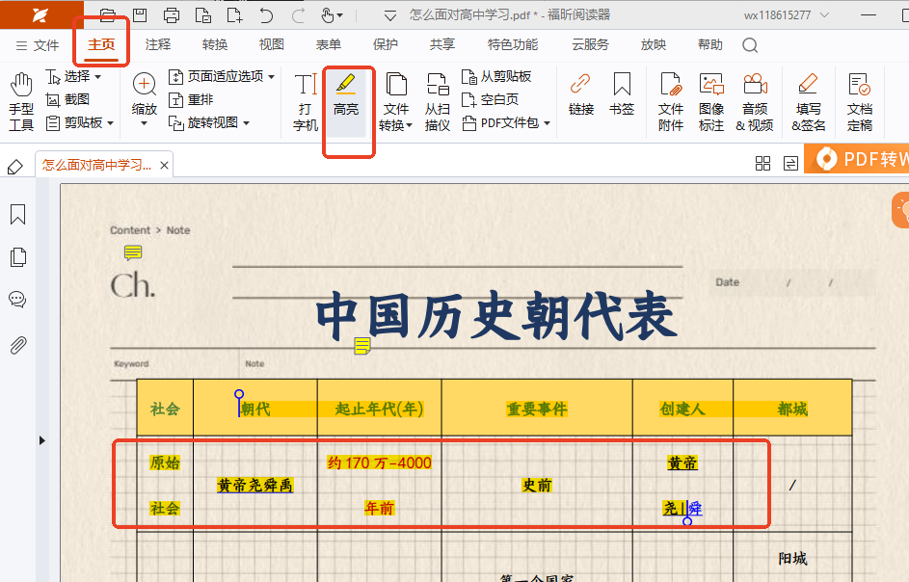909x582 pixels.
Task: Click the 重排 reflow button
Action: [191, 99]
